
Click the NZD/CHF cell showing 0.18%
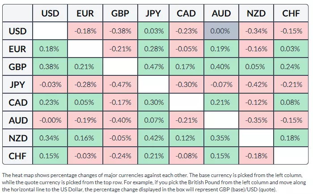pos(291,138)
